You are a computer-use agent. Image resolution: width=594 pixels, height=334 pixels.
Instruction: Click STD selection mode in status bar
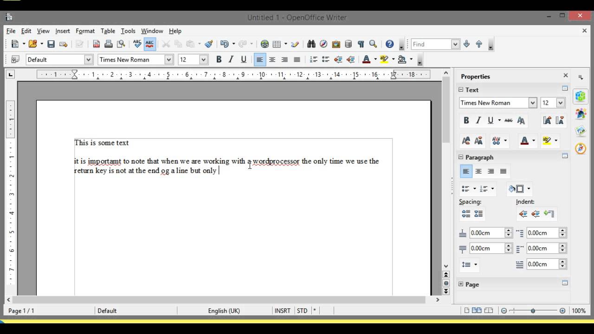click(302, 311)
